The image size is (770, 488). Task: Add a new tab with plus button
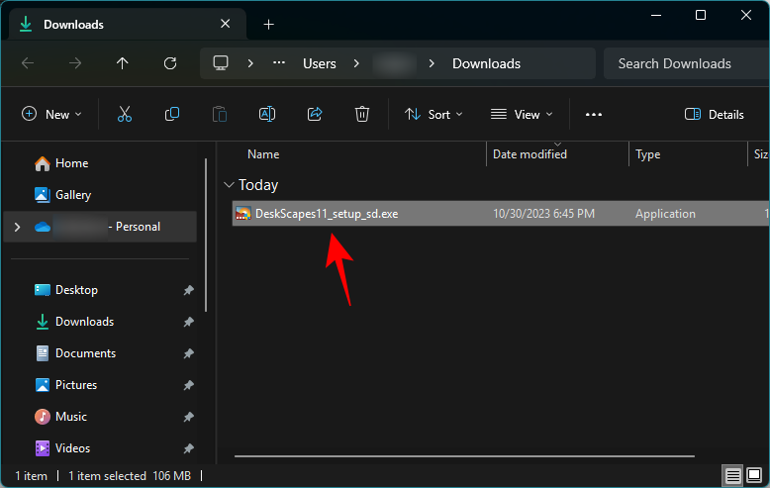(x=268, y=24)
